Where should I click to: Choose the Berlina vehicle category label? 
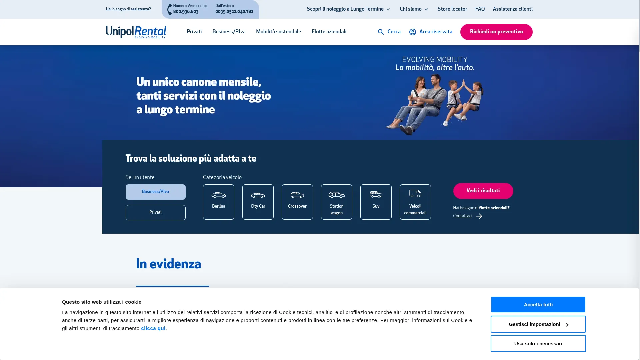point(219,206)
